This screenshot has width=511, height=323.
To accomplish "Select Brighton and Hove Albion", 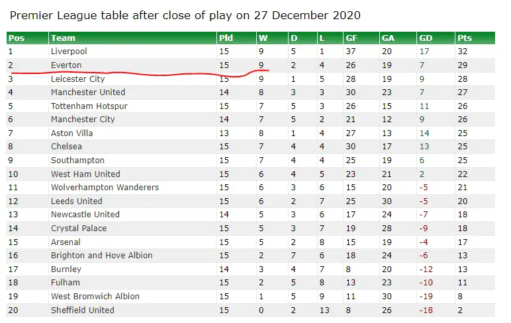I will (101, 256).
